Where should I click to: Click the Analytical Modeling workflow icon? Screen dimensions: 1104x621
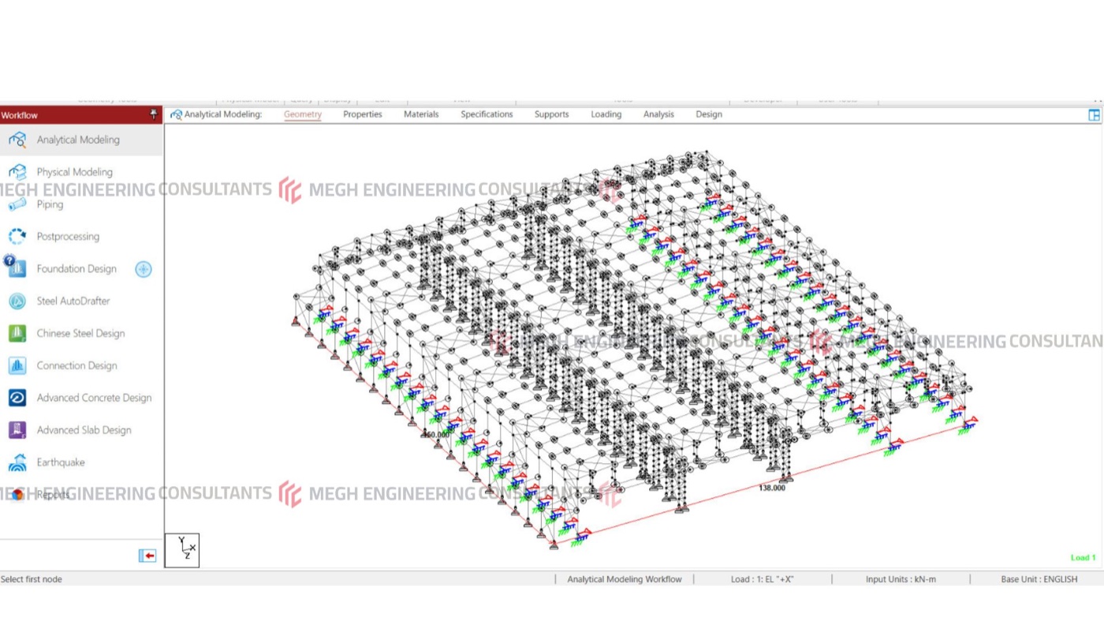[x=17, y=140]
